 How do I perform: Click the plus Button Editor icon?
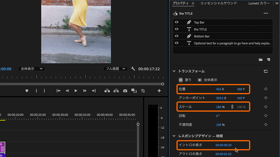159,91
